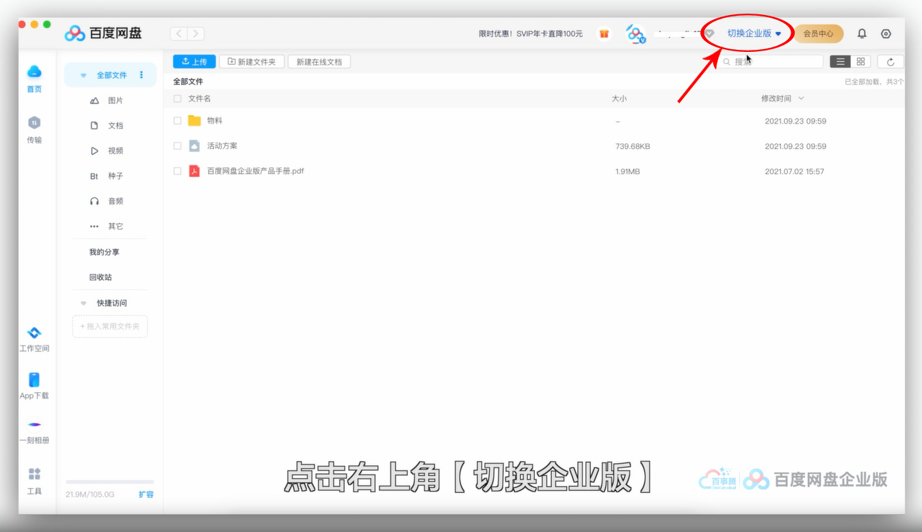The image size is (922, 532).
Task: Click the 活动方案 file icon
Action: click(194, 146)
